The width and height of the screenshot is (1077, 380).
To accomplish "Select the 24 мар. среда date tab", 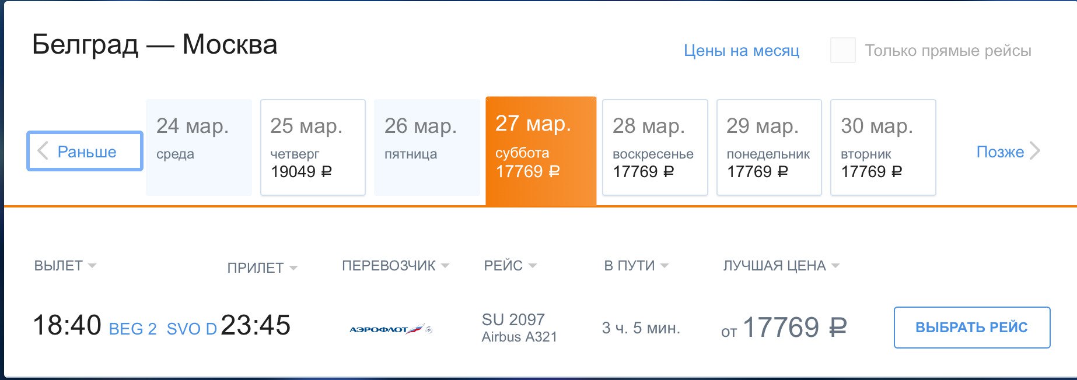I will coord(199,147).
